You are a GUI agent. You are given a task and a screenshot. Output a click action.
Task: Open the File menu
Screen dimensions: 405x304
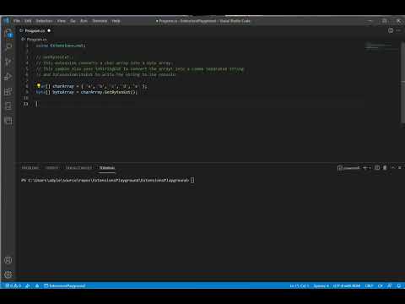click(17, 21)
